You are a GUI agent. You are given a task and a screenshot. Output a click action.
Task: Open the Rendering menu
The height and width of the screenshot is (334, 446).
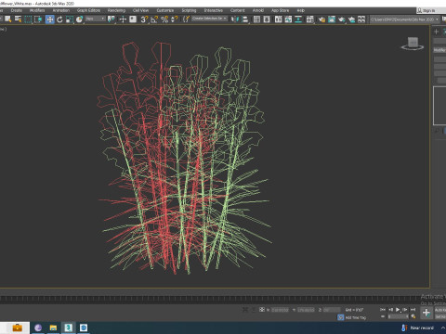pyautogui.click(x=116, y=10)
